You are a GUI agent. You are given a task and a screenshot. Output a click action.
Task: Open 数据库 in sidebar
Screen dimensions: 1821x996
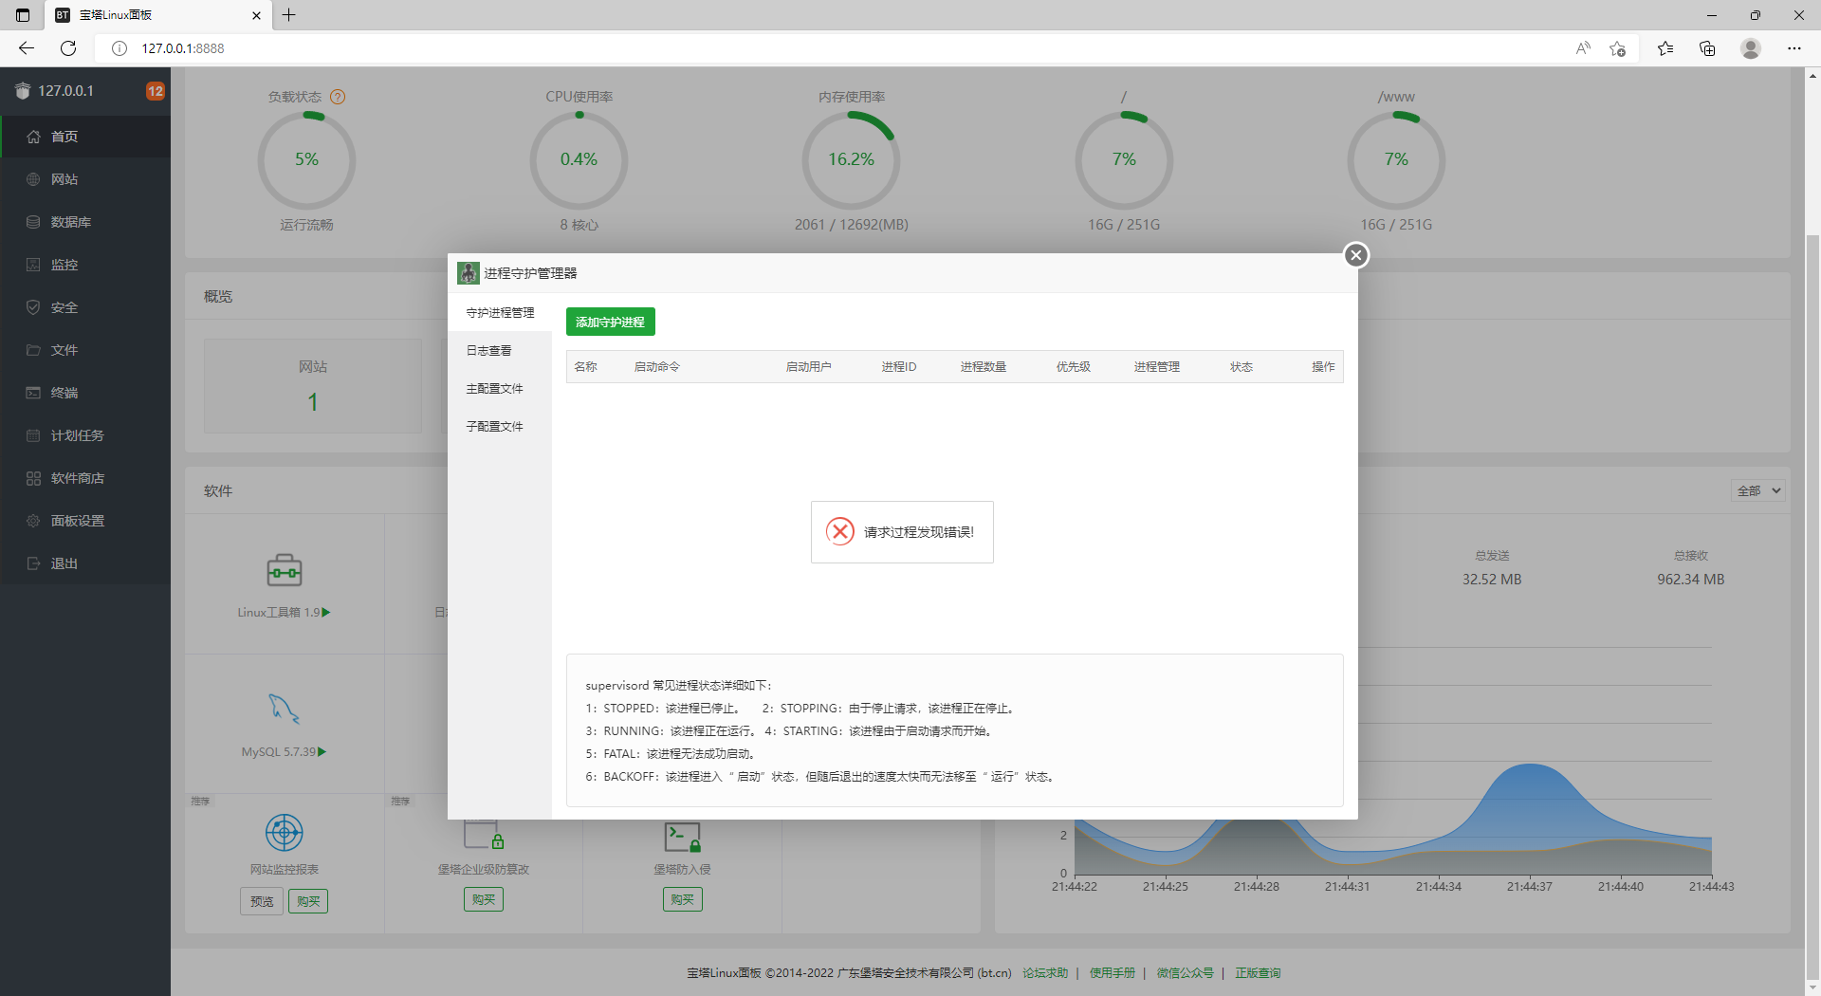85,222
